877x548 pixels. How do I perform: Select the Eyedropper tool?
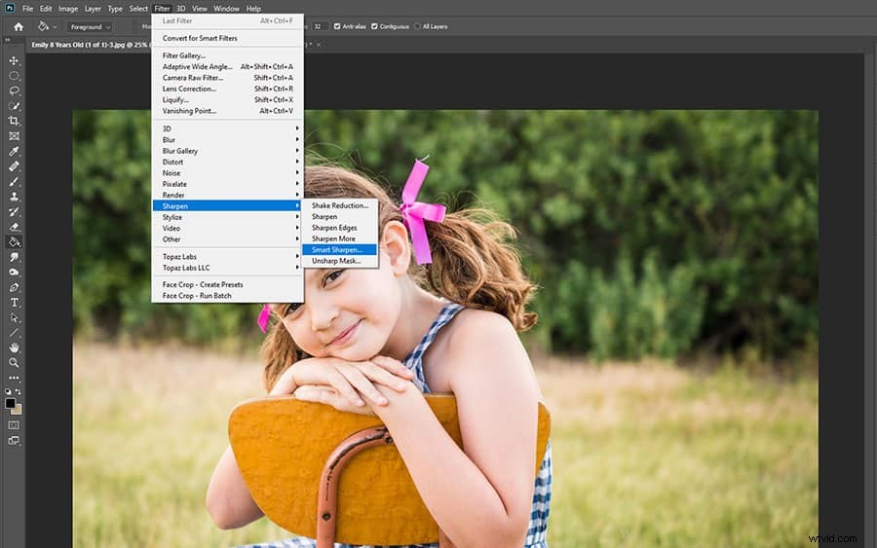coord(14,151)
